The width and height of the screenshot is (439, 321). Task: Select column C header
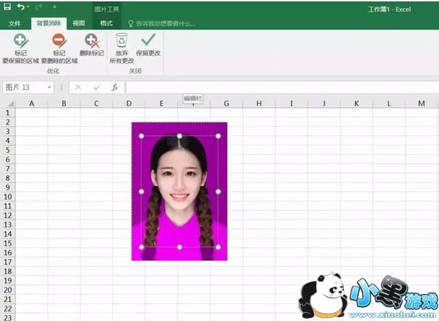[x=97, y=104]
